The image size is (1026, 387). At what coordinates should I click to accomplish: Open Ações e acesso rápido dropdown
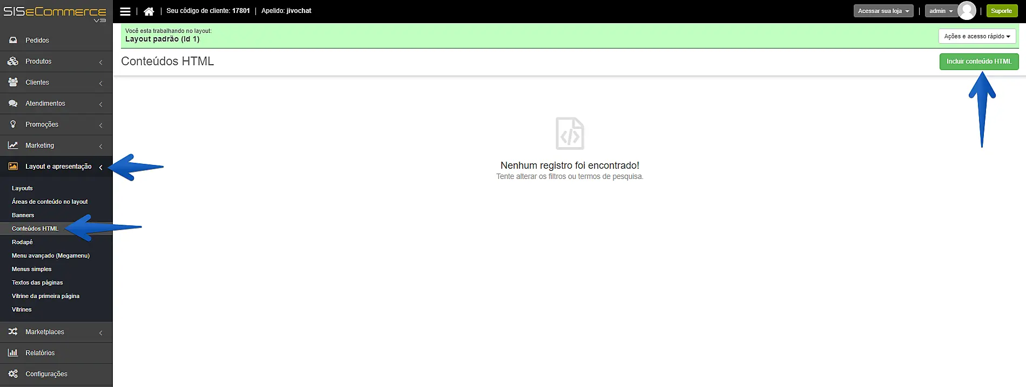pos(977,36)
